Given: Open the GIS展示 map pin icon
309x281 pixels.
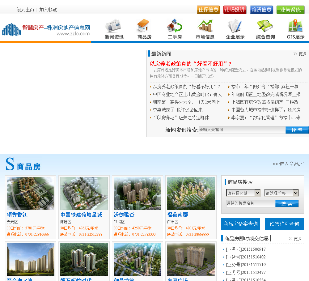Looking at the screenshot, I should (295, 26).
